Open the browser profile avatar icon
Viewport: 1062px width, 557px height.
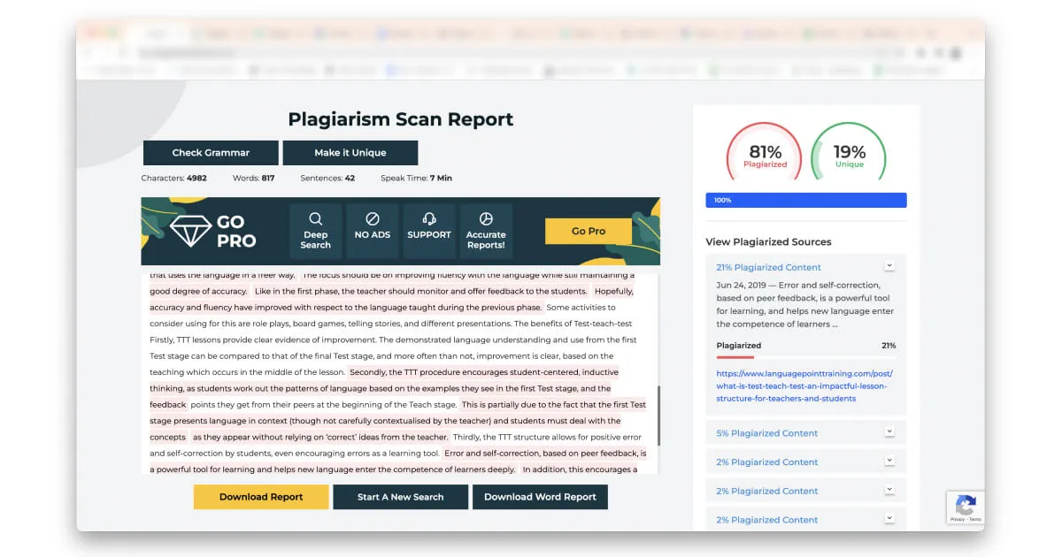956,51
